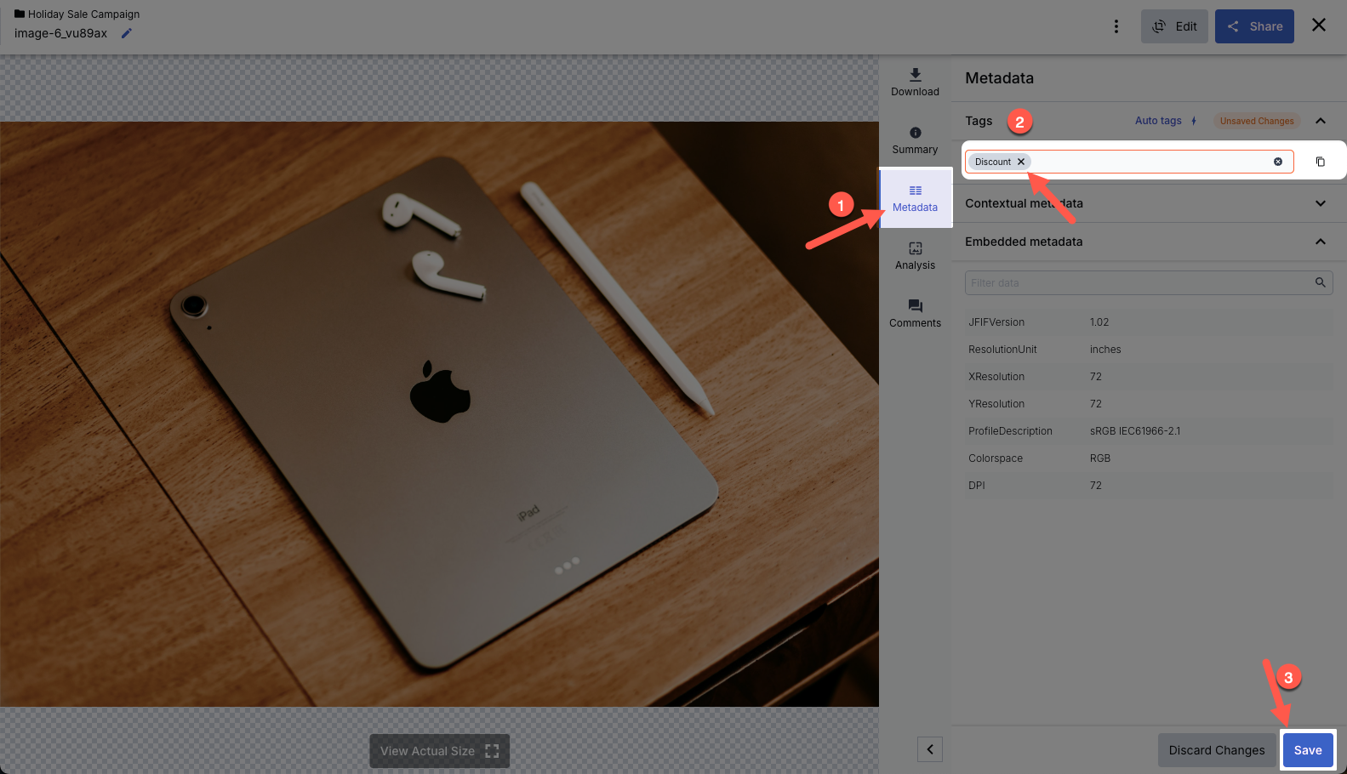Click the sRGB IEC61966-2.1 value
This screenshot has width=1347, height=774.
(1135, 431)
